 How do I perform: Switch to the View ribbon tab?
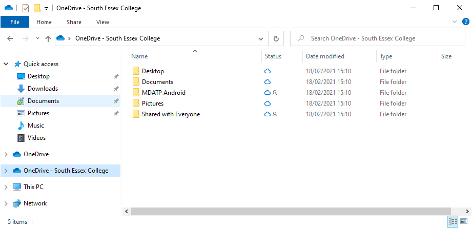coord(102,22)
